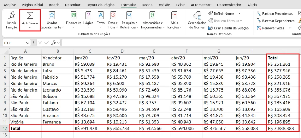
Task: Click Definir Nome tag icon
Action: click(210, 13)
